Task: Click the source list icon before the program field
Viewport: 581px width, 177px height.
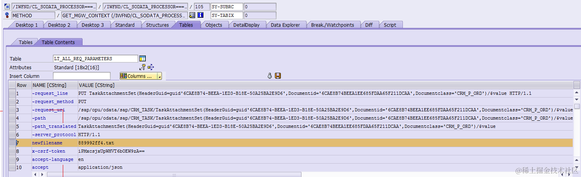Action: click(x=7, y=7)
